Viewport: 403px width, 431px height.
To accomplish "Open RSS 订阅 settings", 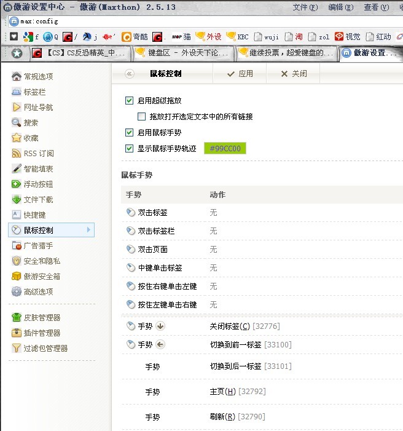I will (33, 153).
